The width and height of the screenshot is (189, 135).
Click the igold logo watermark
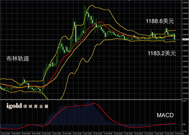pyautogui.click(x=14, y=106)
